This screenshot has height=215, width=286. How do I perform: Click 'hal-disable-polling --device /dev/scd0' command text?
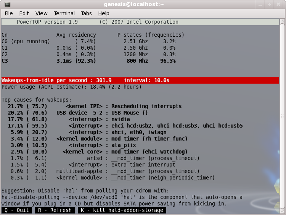(59, 197)
